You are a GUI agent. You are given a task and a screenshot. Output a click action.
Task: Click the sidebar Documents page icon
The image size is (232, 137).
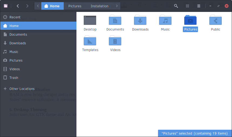[5, 34]
